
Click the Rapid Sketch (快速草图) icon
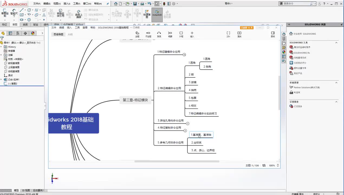click(x=147, y=14)
